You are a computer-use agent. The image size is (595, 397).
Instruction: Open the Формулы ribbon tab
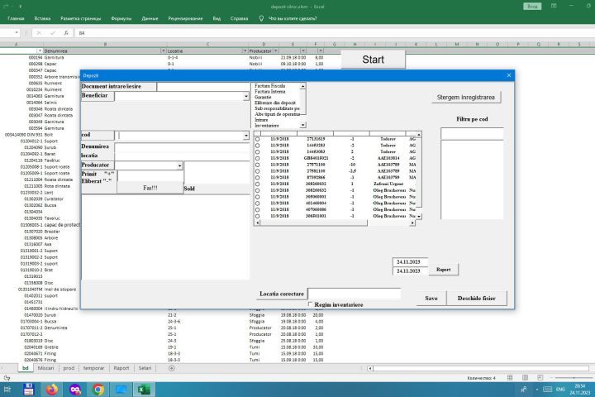pyautogui.click(x=121, y=18)
